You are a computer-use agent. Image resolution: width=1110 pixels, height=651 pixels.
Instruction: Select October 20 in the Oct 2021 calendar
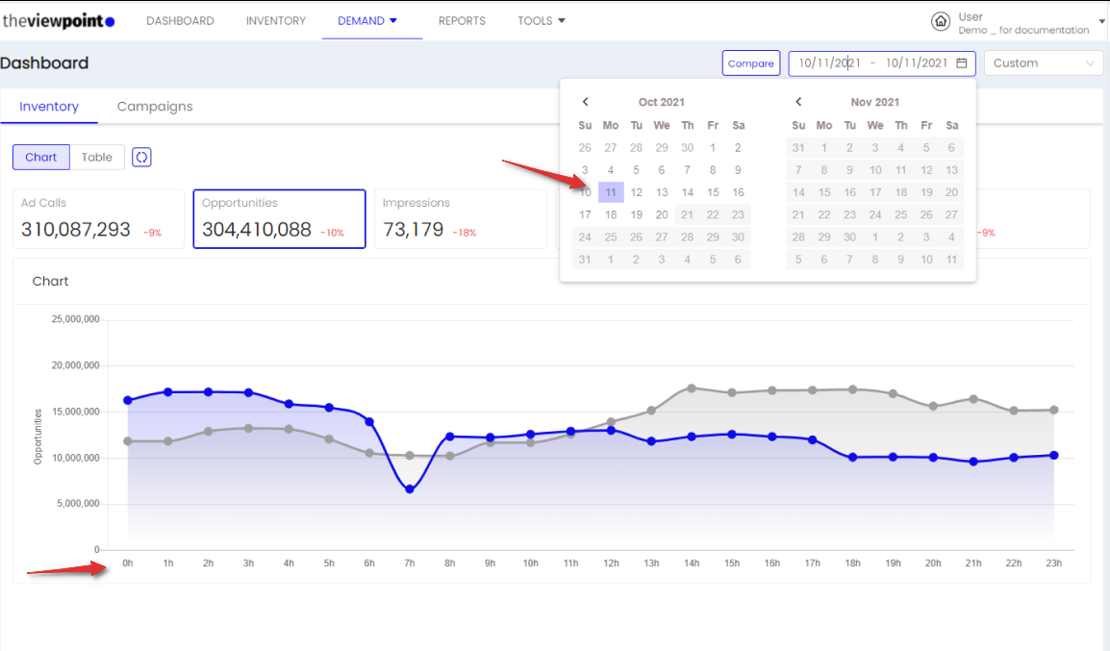point(662,214)
